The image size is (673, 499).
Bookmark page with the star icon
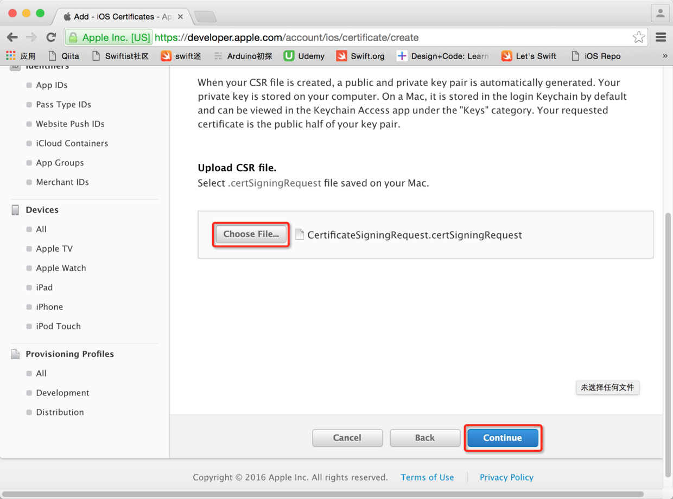pos(638,37)
